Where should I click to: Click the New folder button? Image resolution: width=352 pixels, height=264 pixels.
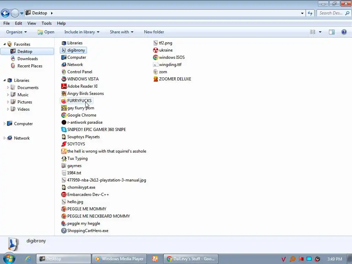click(154, 32)
